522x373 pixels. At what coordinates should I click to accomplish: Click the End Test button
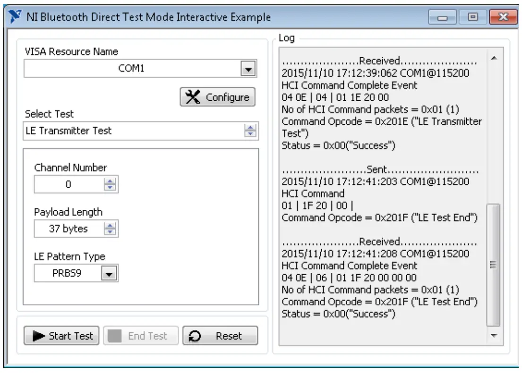(x=141, y=336)
